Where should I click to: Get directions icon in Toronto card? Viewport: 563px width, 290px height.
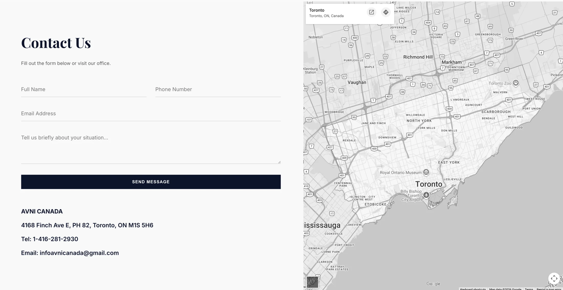pyautogui.click(x=386, y=12)
